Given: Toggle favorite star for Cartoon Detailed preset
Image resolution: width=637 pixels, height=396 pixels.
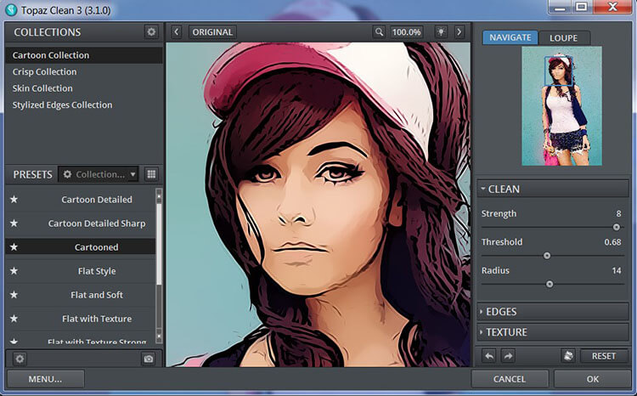Looking at the screenshot, I should tap(14, 200).
